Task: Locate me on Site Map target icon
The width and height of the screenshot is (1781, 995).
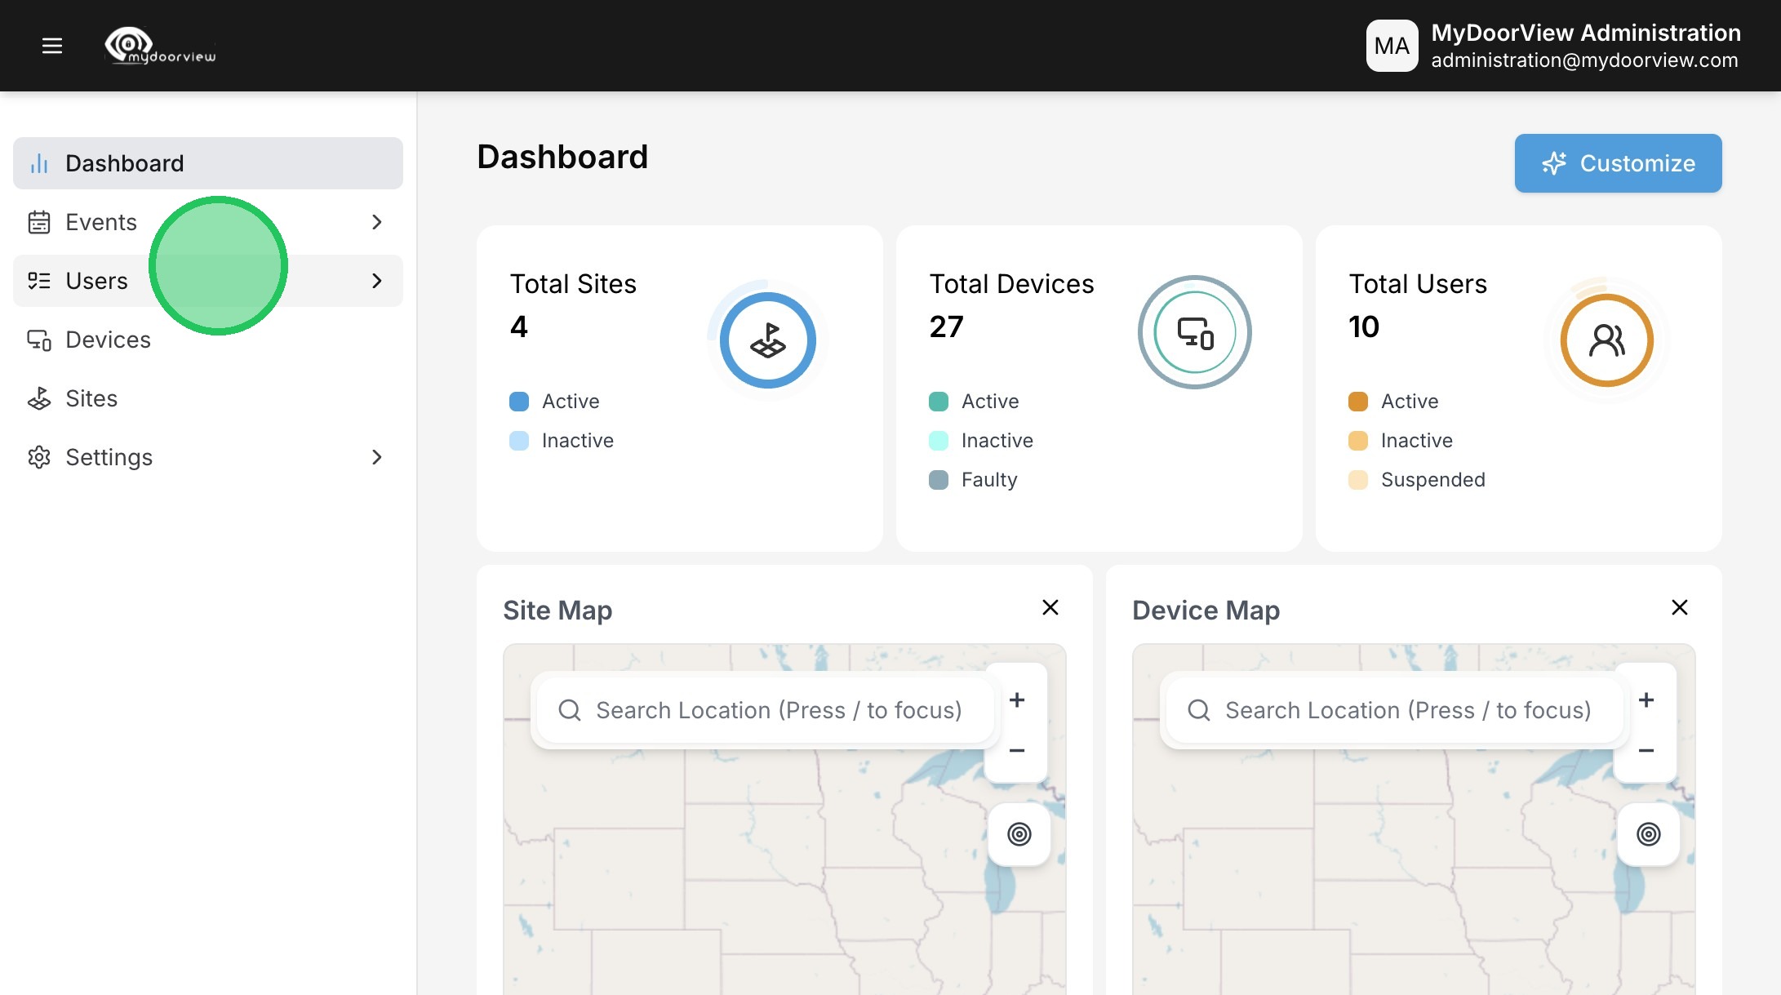Action: (x=1019, y=834)
